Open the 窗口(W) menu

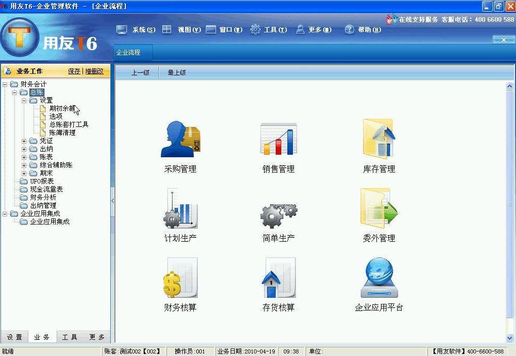(231, 30)
